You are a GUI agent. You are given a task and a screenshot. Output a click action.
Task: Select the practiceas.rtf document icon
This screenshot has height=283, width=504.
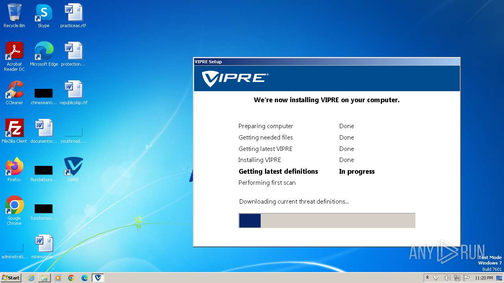pos(73,16)
